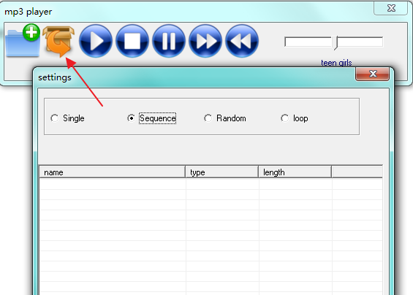Click the volume slider thumb
This screenshot has width=413, height=295.
pyautogui.click(x=335, y=42)
